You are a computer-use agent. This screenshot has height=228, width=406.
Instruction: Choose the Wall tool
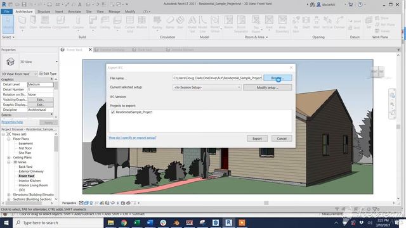(x=22, y=23)
